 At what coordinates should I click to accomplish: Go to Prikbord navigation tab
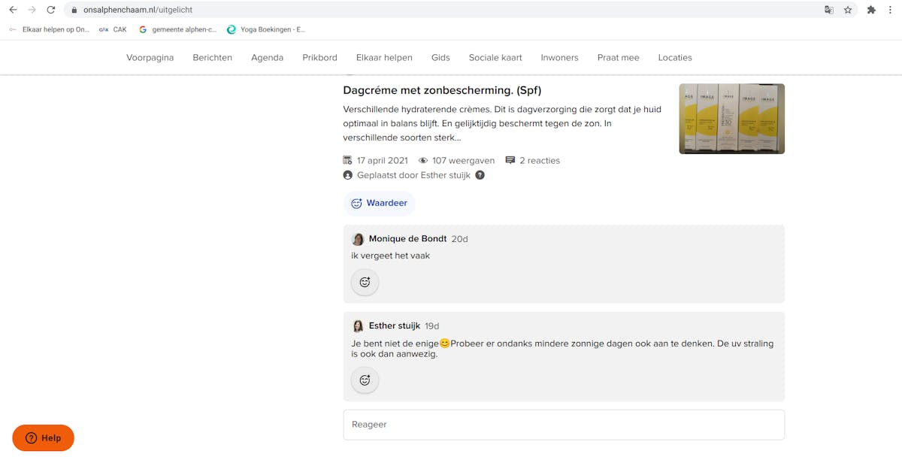tap(319, 58)
